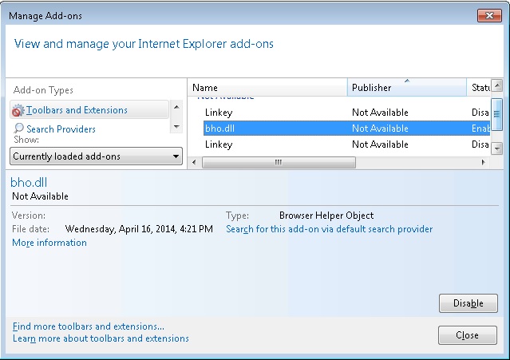Image resolution: width=510 pixels, height=360 pixels.
Task: Click horizontal scrollbar left arrow
Action: (x=194, y=162)
